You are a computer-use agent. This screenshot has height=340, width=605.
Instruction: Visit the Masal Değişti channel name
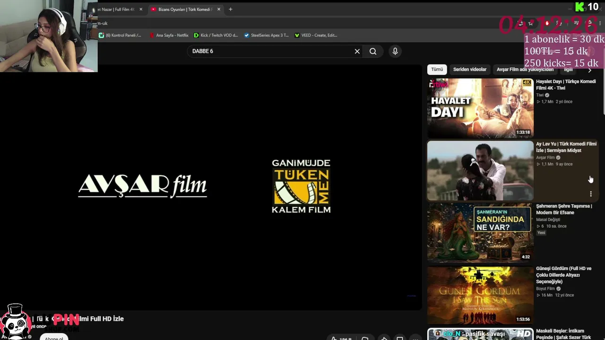(x=548, y=220)
